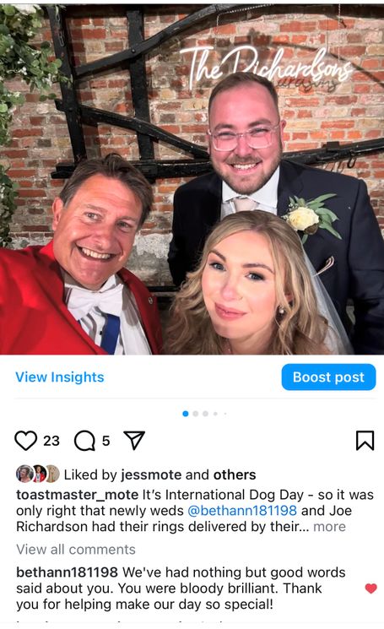
Task: Click the Boost post button
Action: (328, 377)
